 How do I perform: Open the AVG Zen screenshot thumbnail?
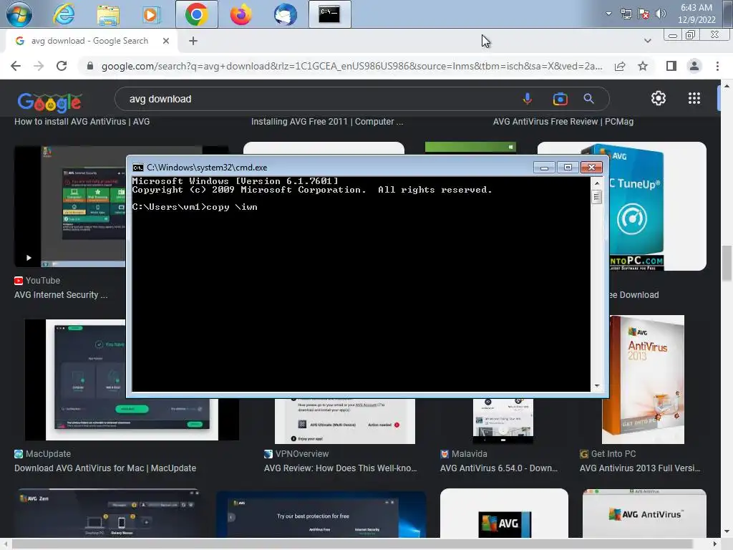click(109, 513)
